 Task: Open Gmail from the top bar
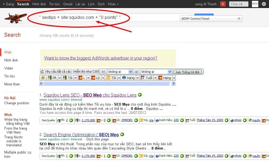pos(68,4)
